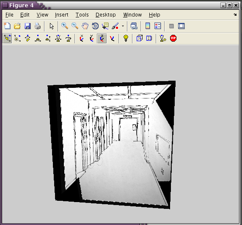Open the Desktop menu
The width and height of the screenshot is (242, 225).
106,15
